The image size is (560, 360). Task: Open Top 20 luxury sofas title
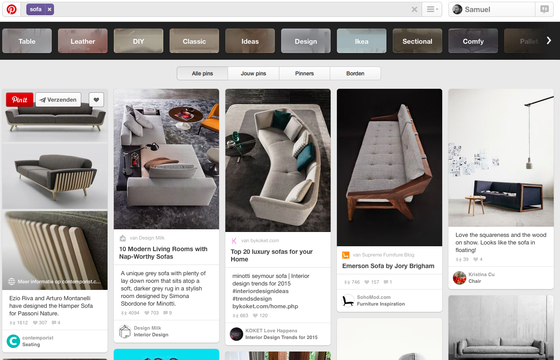272,256
